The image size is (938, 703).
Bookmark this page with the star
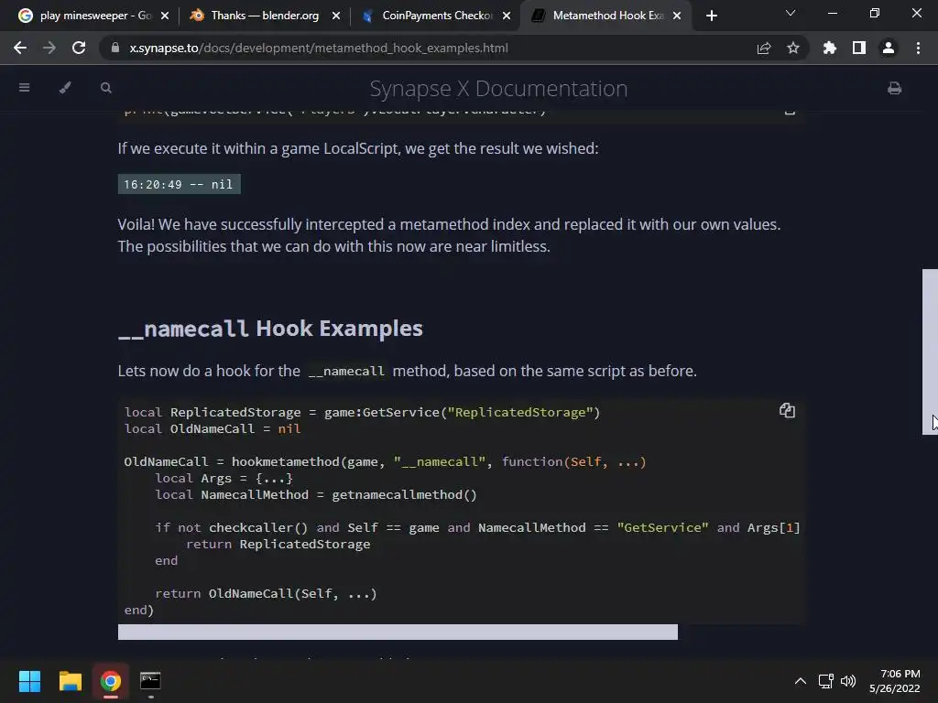pos(793,48)
